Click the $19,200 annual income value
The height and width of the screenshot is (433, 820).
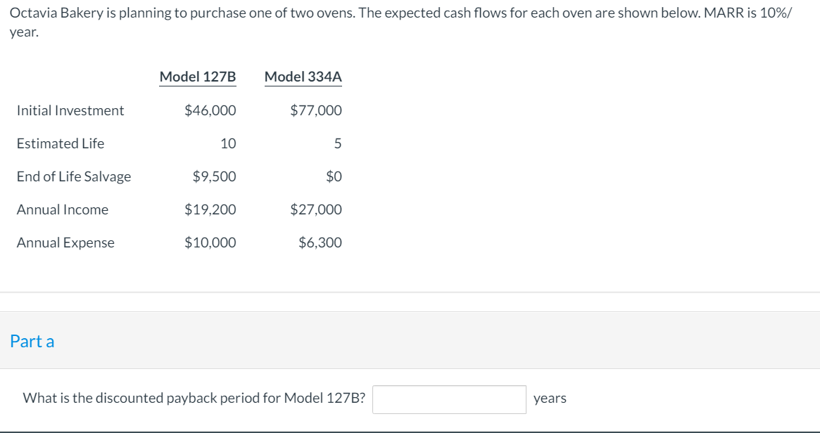(210, 209)
